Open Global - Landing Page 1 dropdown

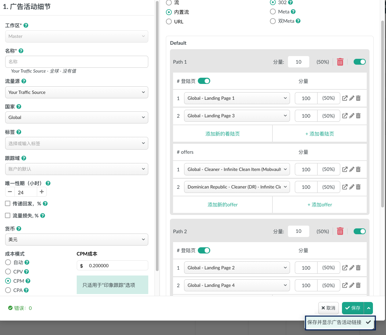pos(237,98)
